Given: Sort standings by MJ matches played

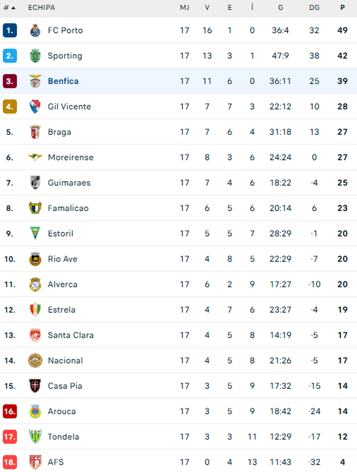Looking at the screenshot, I should coord(184,8).
